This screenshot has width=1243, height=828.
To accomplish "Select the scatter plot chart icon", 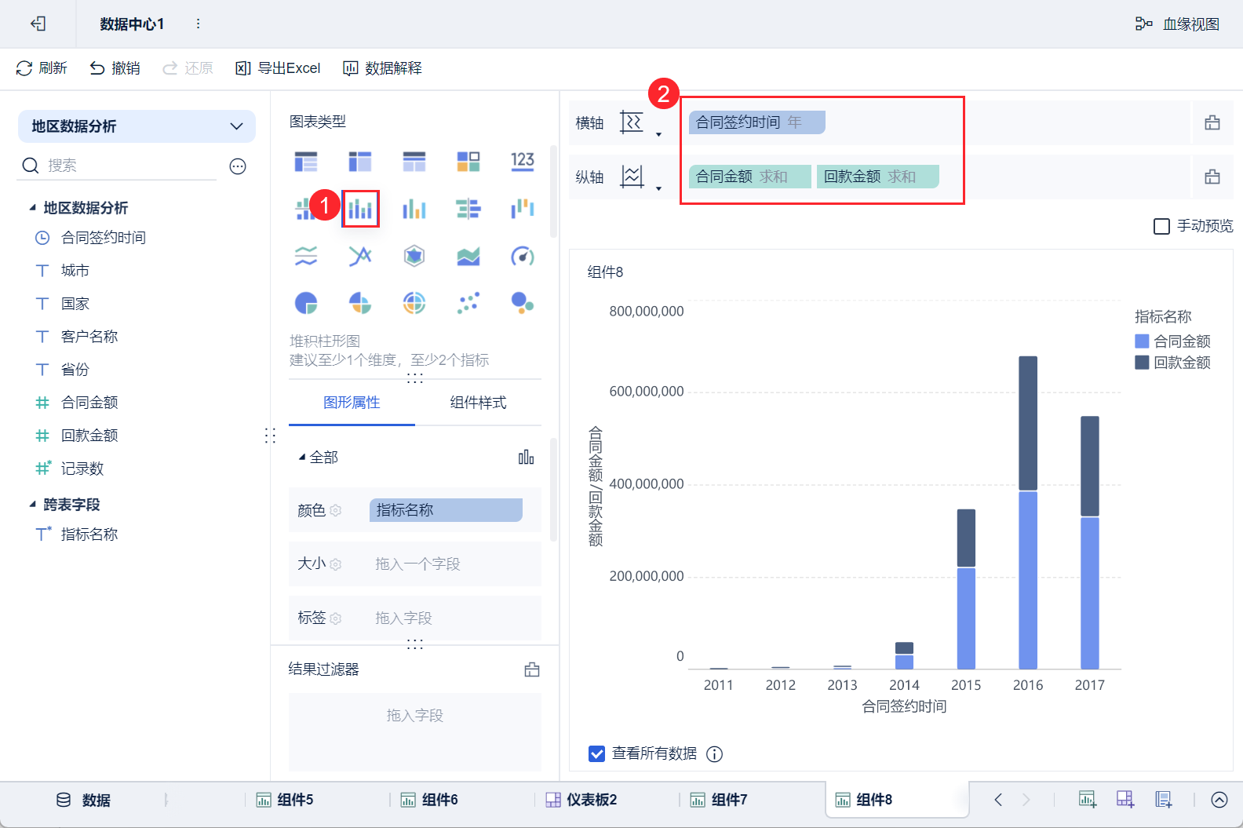I will tap(468, 303).
